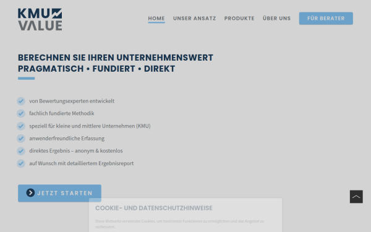This screenshot has width=371, height=232.
Task: Click the Jetzt Starten button
Action: point(59,193)
